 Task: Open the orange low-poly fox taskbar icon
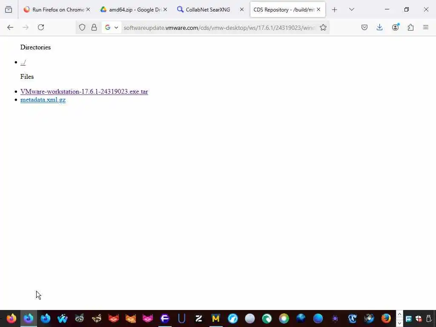[x=130, y=318]
